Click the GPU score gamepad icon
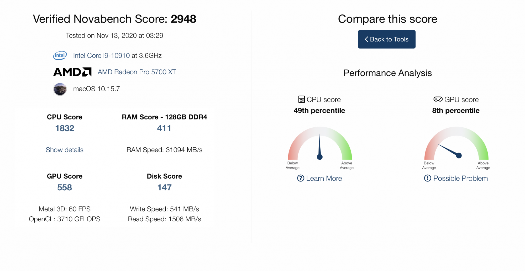The width and height of the screenshot is (525, 271). pyautogui.click(x=438, y=99)
